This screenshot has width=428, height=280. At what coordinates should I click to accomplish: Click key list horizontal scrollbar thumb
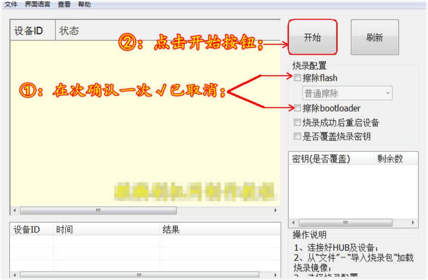click(345, 223)
